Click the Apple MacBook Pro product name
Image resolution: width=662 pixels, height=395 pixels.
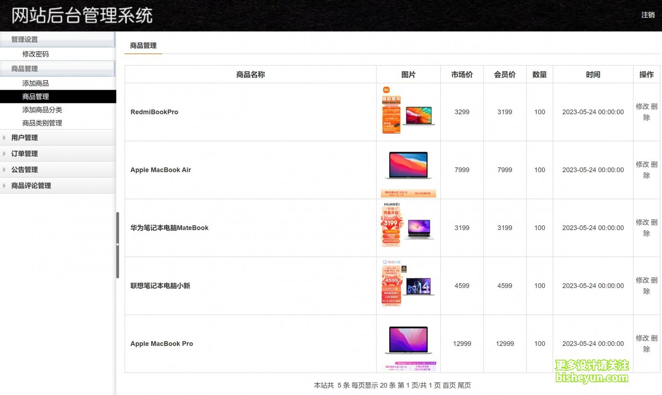pos(162,344)
